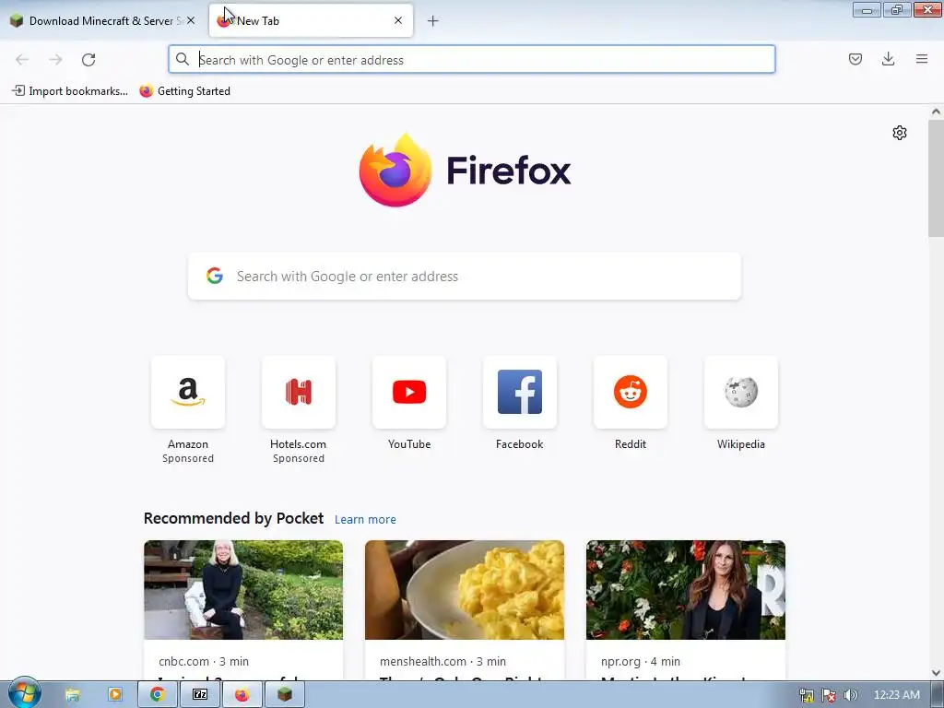This screenshot has height=708, width=944.
Task: Open the Getting Started bookmark
Action: click(184, 91)
